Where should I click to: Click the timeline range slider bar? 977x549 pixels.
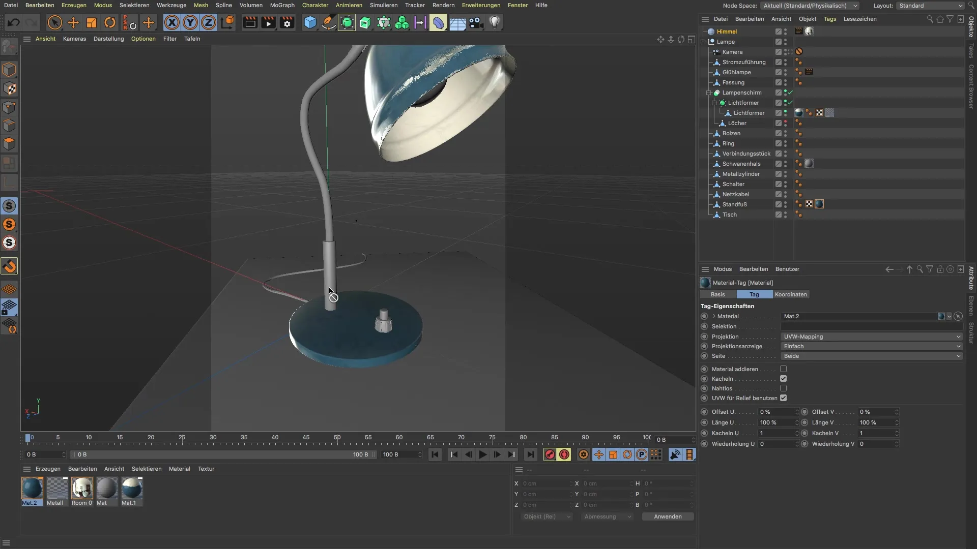(223, 454)
